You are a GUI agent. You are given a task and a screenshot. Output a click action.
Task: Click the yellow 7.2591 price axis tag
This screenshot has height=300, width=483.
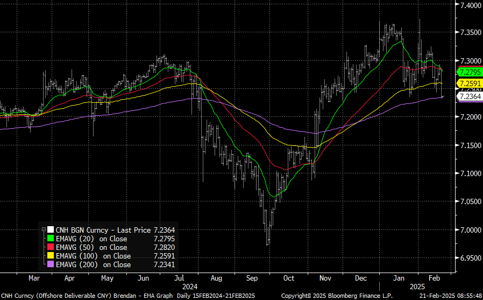coord(468,83)
